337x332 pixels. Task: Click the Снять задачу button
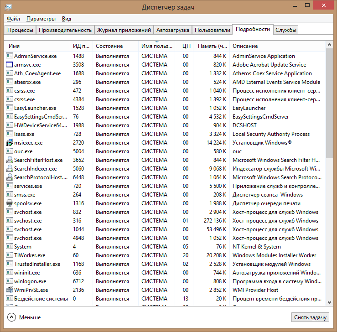(x=310, y=317)
